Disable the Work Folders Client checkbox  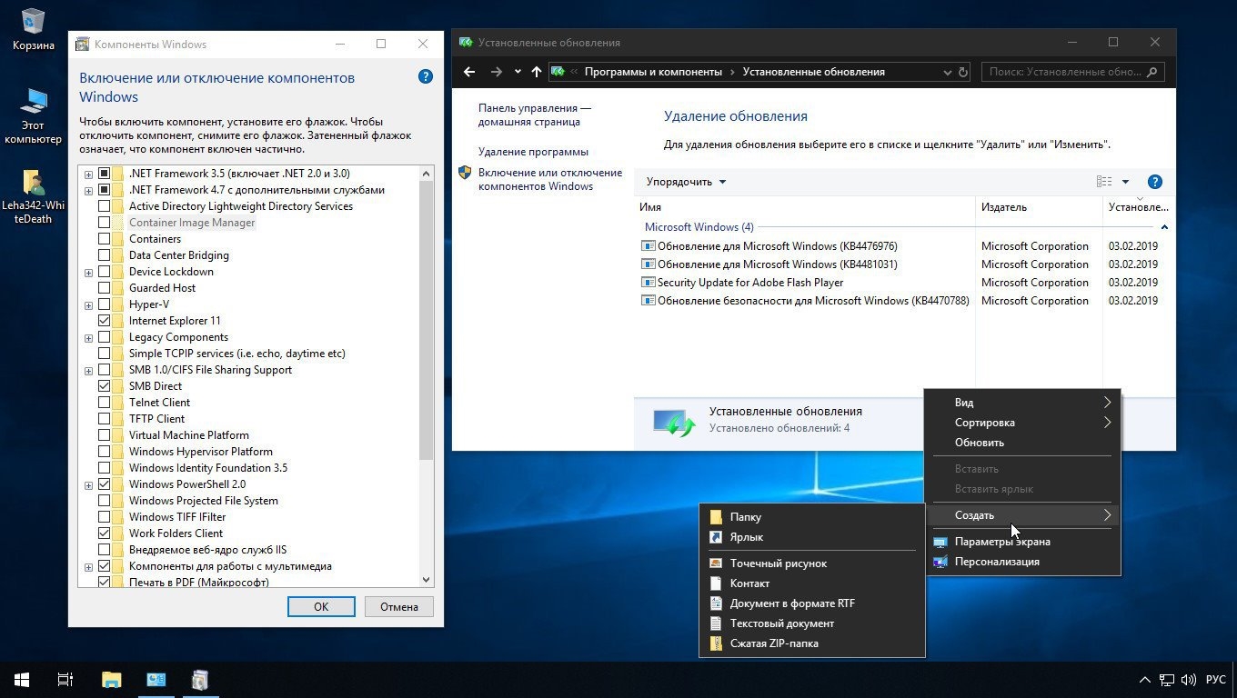(x=104, y=533)
